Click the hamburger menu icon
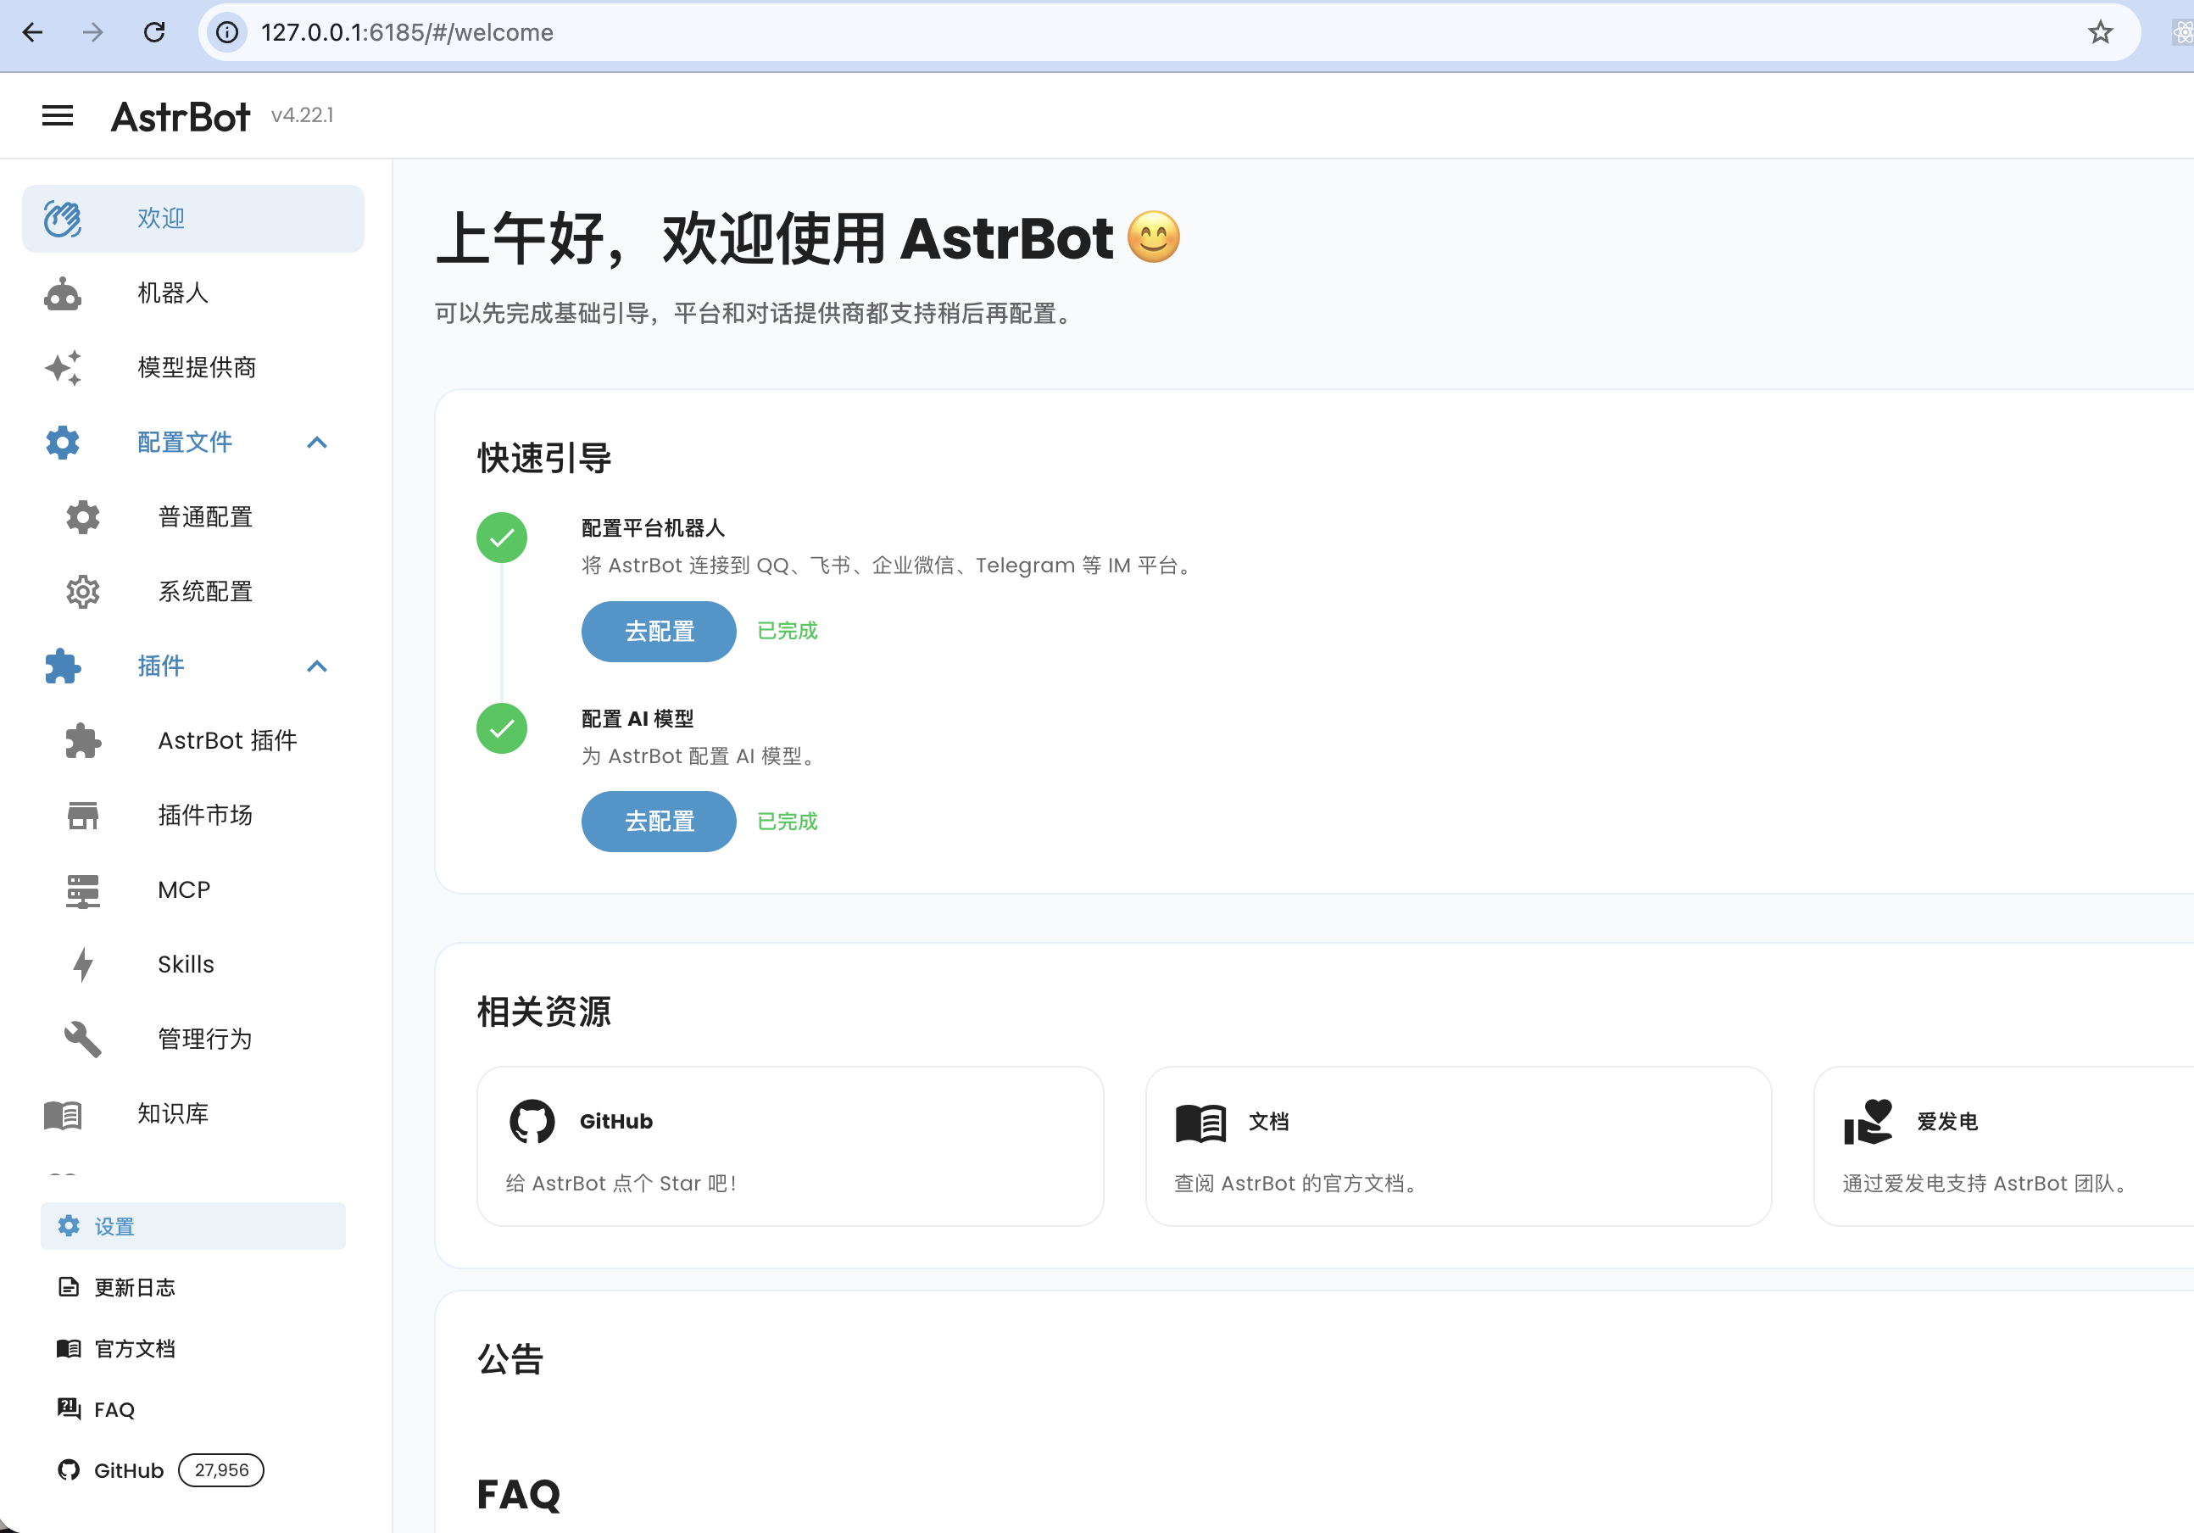 point(58,115)
